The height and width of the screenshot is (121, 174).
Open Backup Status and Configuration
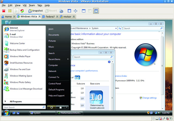point(24,50)
